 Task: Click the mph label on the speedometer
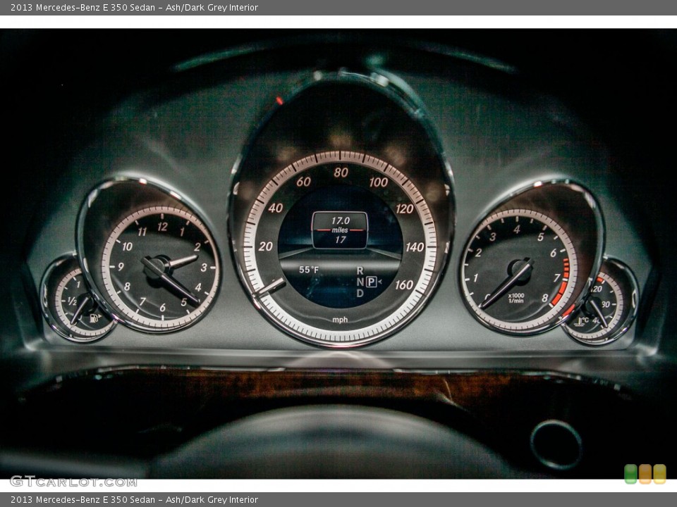tap(340, 320)
